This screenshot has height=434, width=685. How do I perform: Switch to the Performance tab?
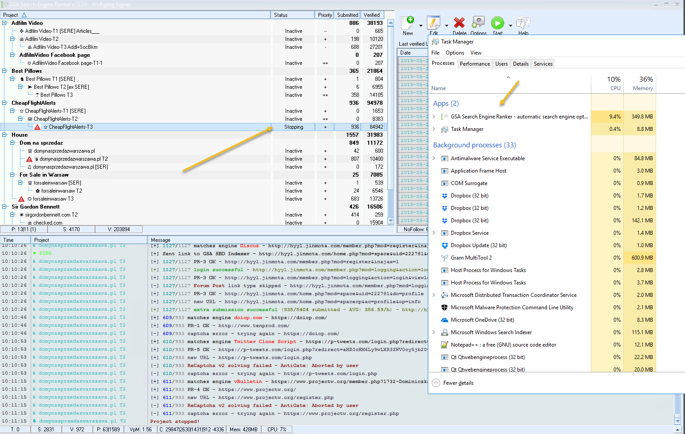[475, 64]
